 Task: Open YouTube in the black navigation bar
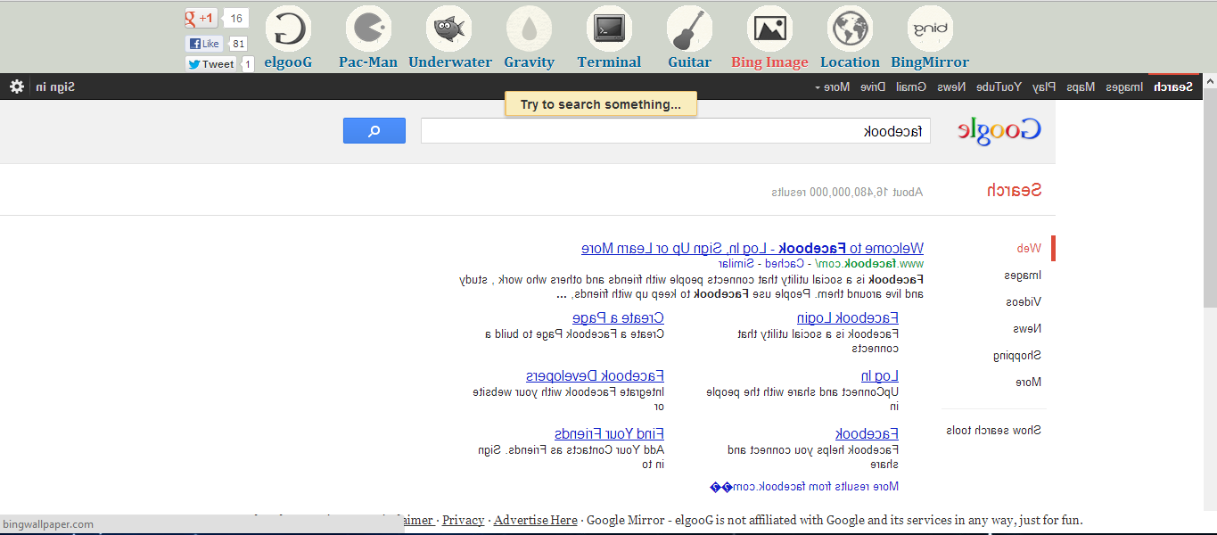point(999,86)
